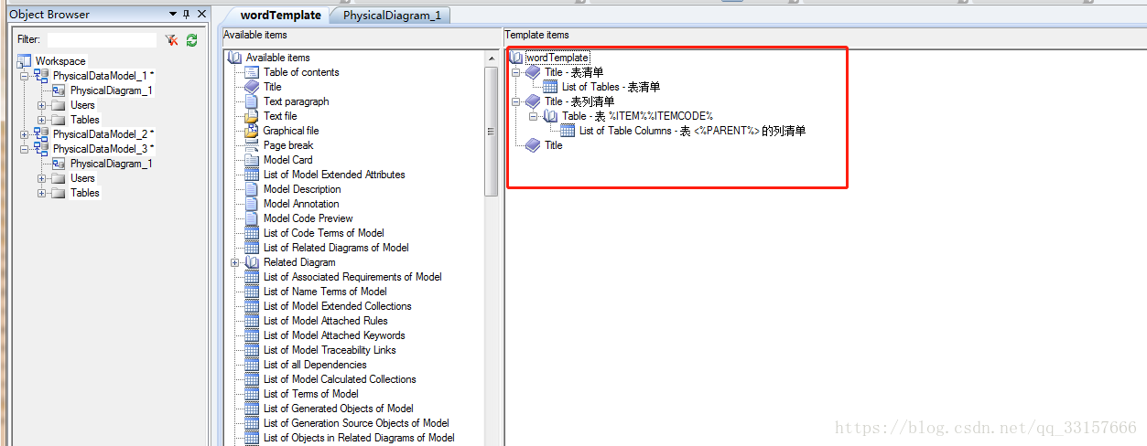Open the Object Browser panel dropdown arrow
Image resolution: width=1147 pixels, height=446 pixels.
tap(173, 14)
